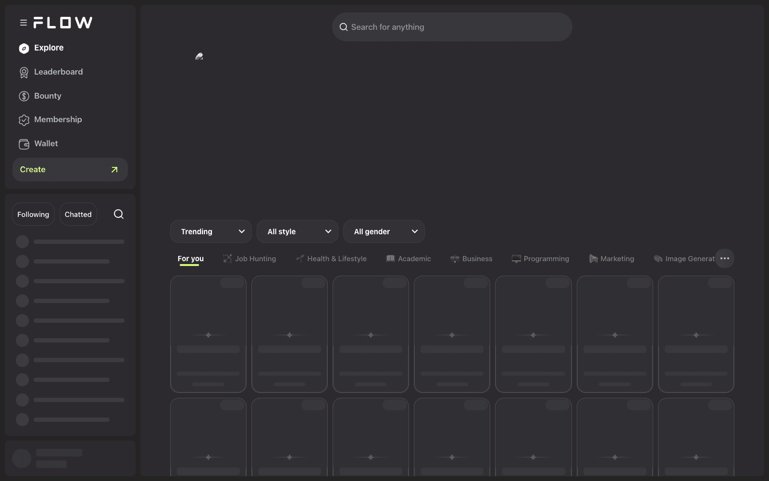Click the Leaderboard medal icon

(x=24, y=72)
